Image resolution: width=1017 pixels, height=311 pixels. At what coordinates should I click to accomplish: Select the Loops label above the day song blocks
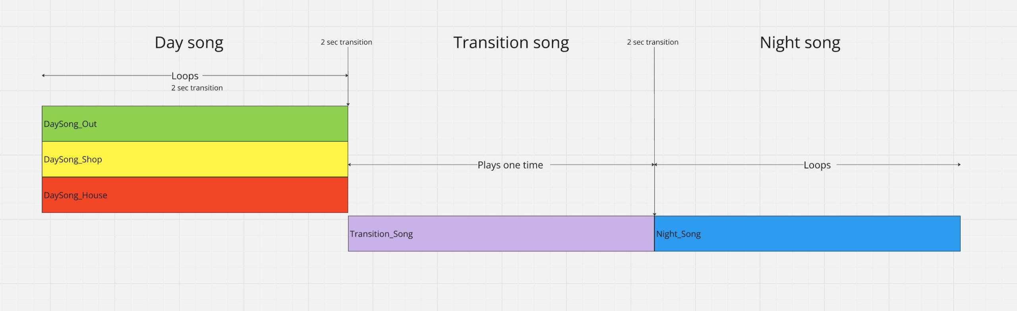[x=185, y=76]
